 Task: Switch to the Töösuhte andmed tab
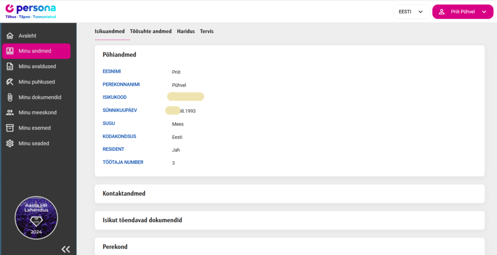pos(150,31)
